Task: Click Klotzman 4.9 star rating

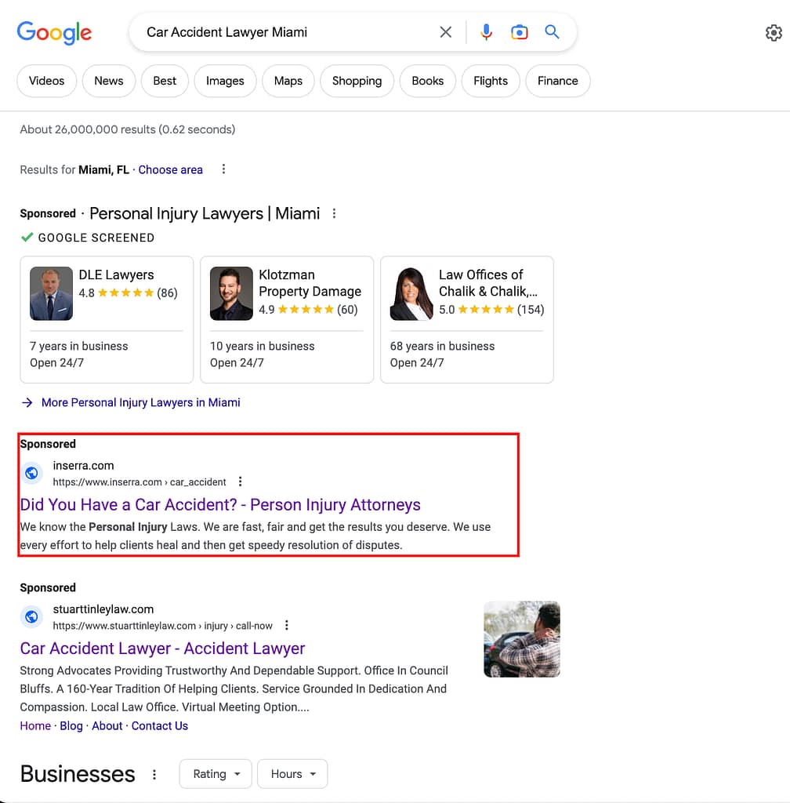Action: (x=308, y=309)
